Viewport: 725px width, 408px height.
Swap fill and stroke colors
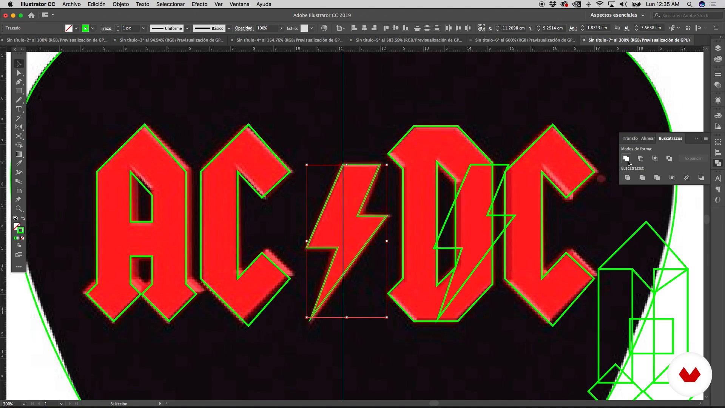click(x=23, y=218)
